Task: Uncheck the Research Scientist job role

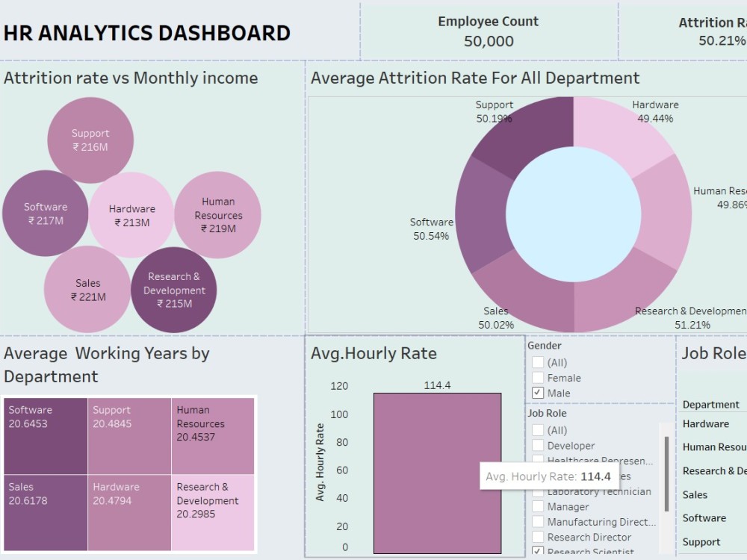Action: tap(537, 551)
